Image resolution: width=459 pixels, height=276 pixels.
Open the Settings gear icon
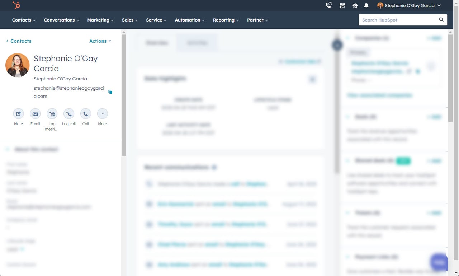[355, 5]
